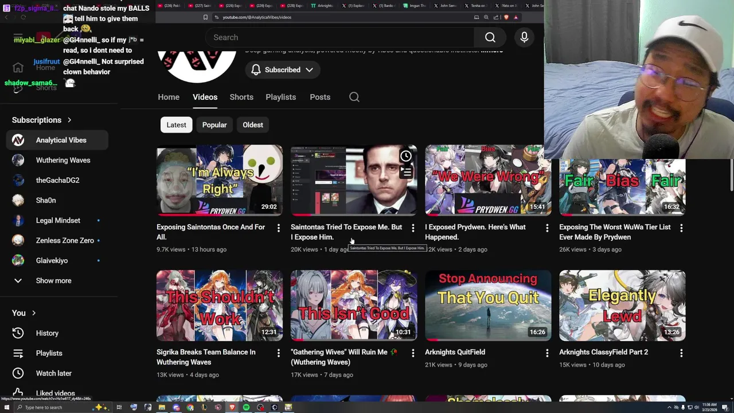Open History in the sidebar
Viewport: 734px width, 413px height.
pyautogui.click(x=57, y=333)
